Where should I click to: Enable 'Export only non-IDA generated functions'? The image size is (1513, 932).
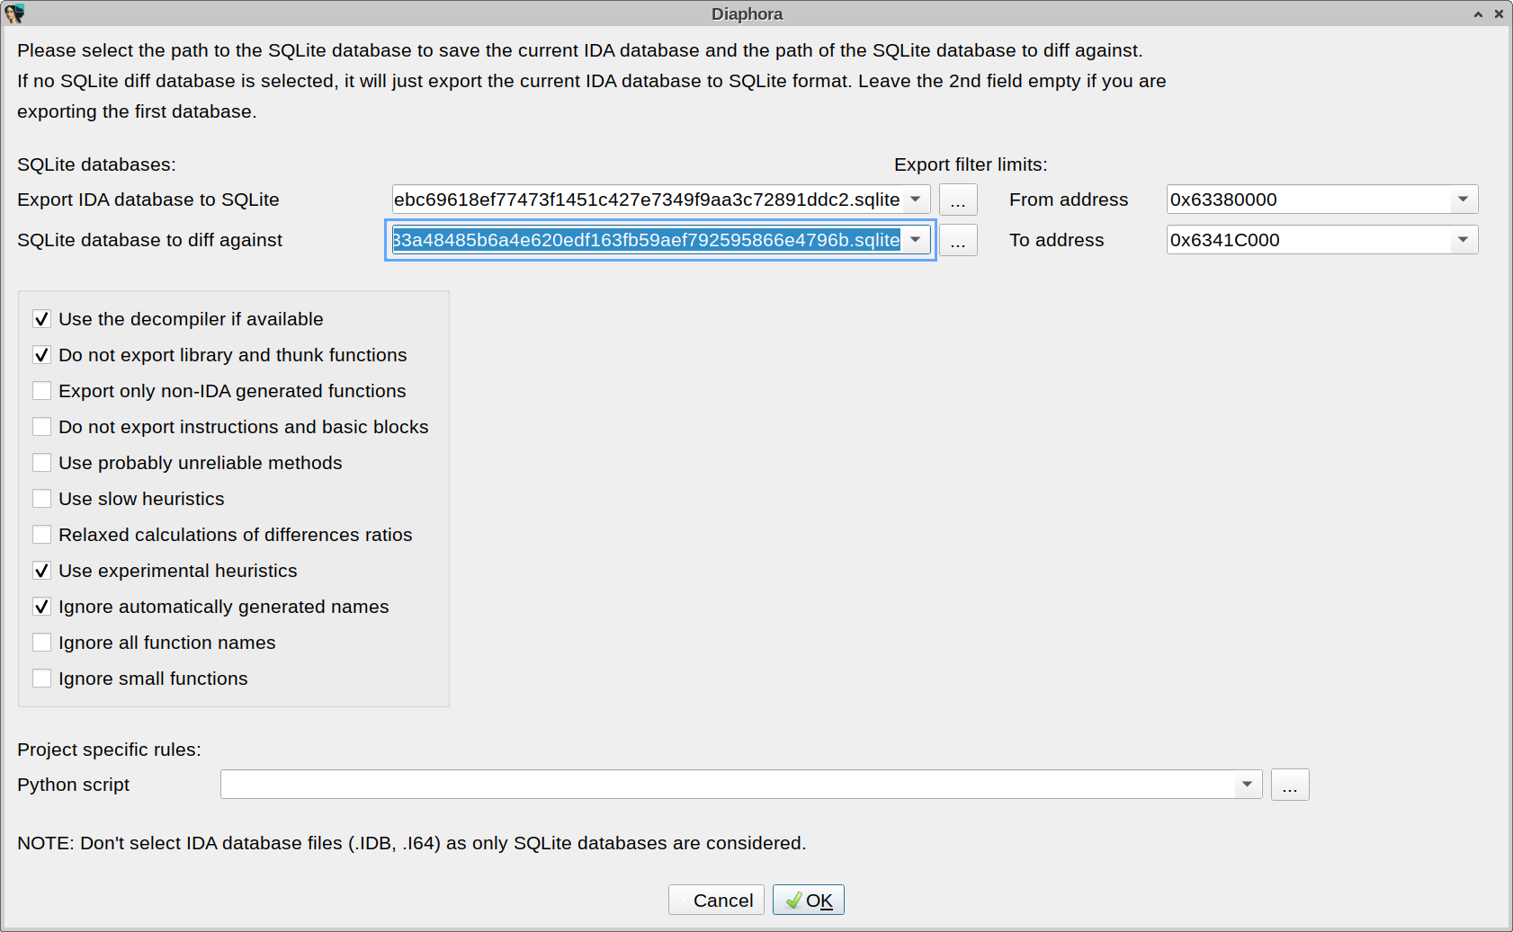(x=41, y=390)
